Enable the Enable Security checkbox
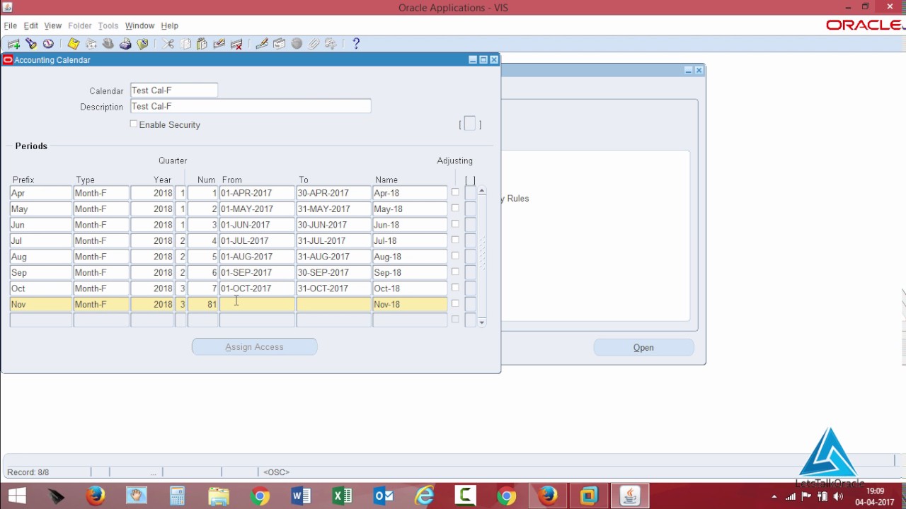Viewport: 906px width, 509px height. pyautogui.click(x=134, y=124)
